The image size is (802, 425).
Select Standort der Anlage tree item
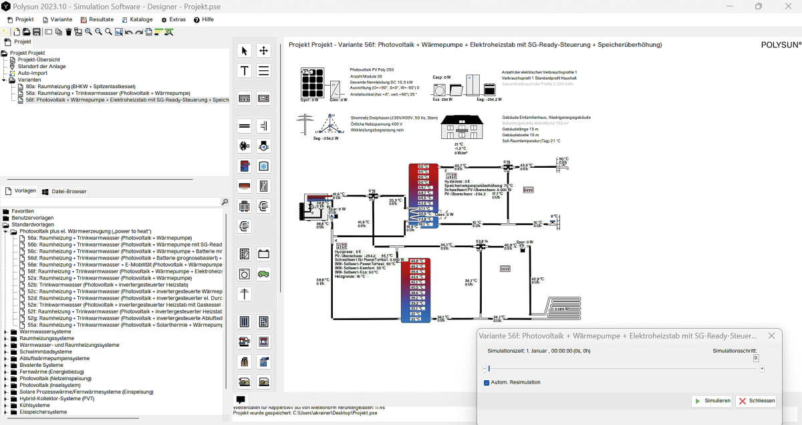click(x=41, y=66)
